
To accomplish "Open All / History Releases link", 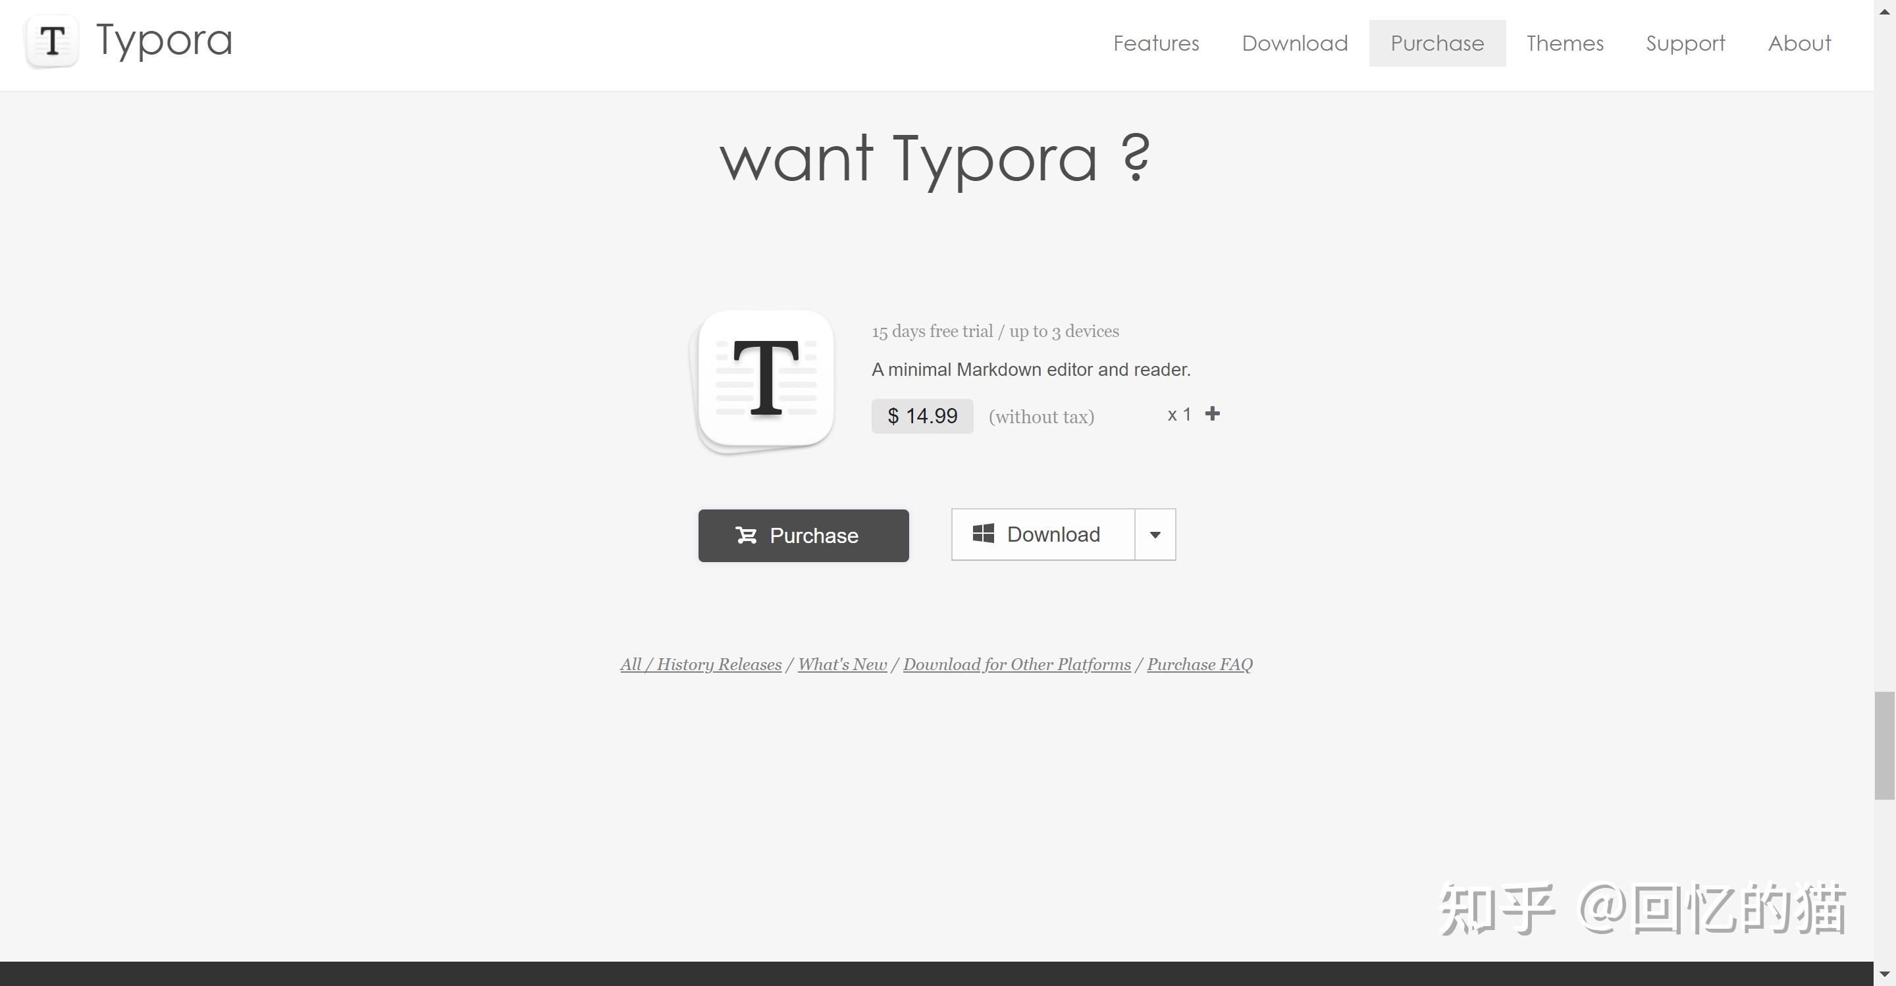I will point(700,664).
